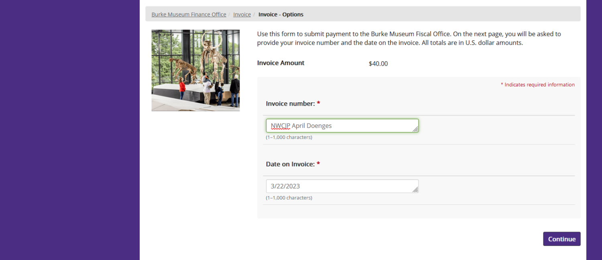Click the misspelled word NWCJP in the field
602x260 pixels.
click(281, 126)
